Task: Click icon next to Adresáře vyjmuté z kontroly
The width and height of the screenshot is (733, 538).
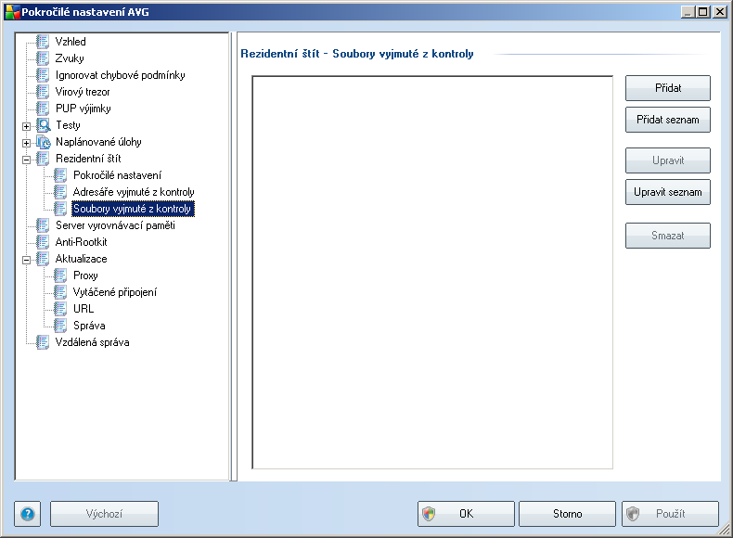Action: [60, 192]
